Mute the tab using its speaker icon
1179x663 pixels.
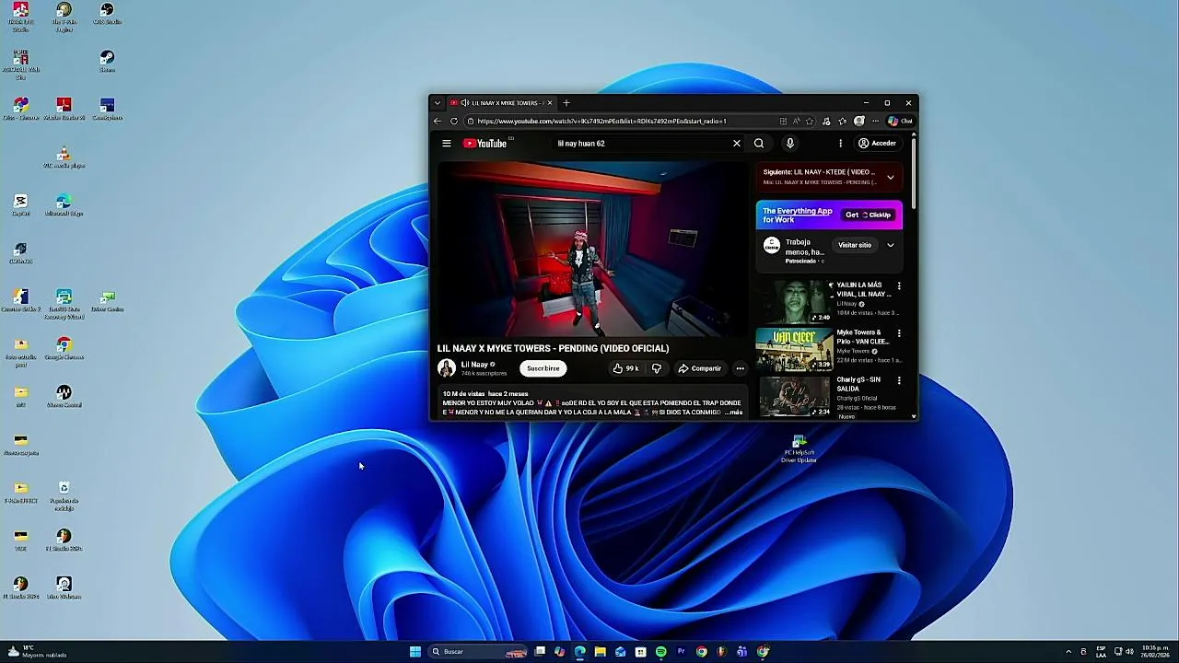tap(464, 103)
